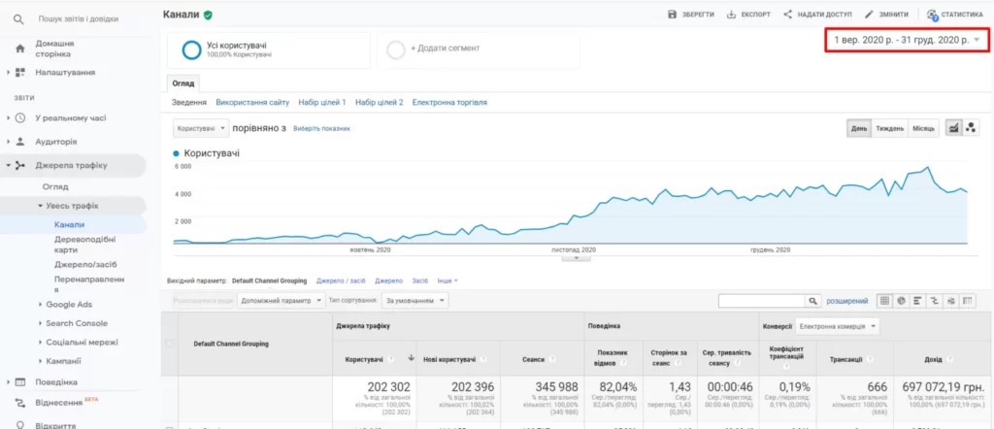
Task: Open the Допоміжний параметр dropdown
Action: coord(282,301)
